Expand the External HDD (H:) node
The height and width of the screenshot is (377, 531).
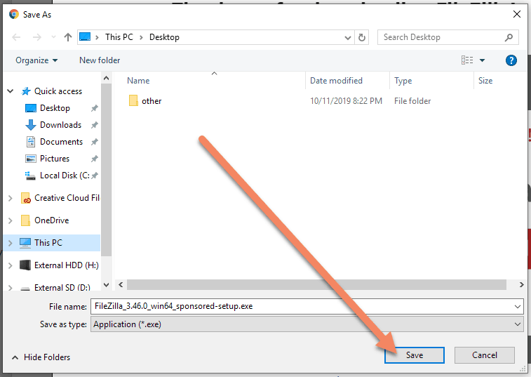tap(10, 265)
